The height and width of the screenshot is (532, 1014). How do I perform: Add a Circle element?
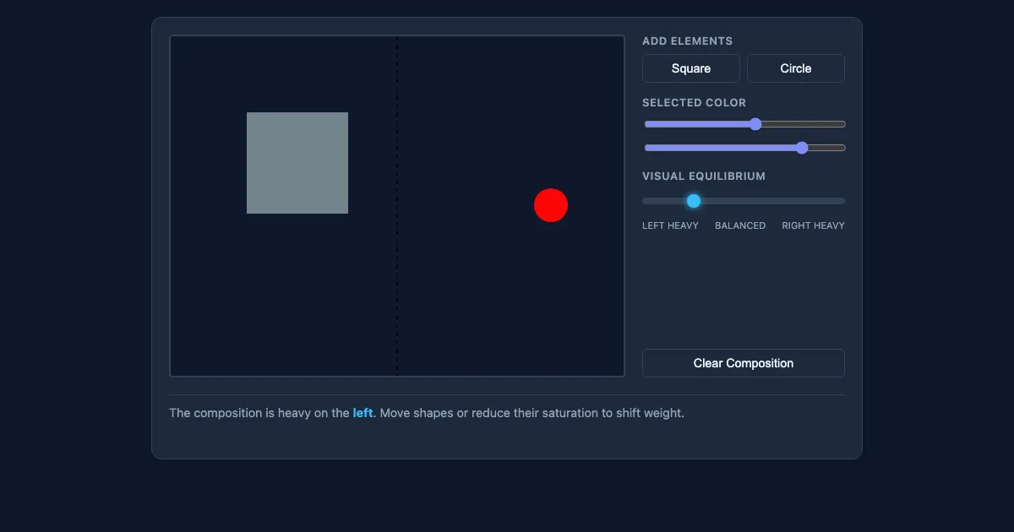(796, 68)
